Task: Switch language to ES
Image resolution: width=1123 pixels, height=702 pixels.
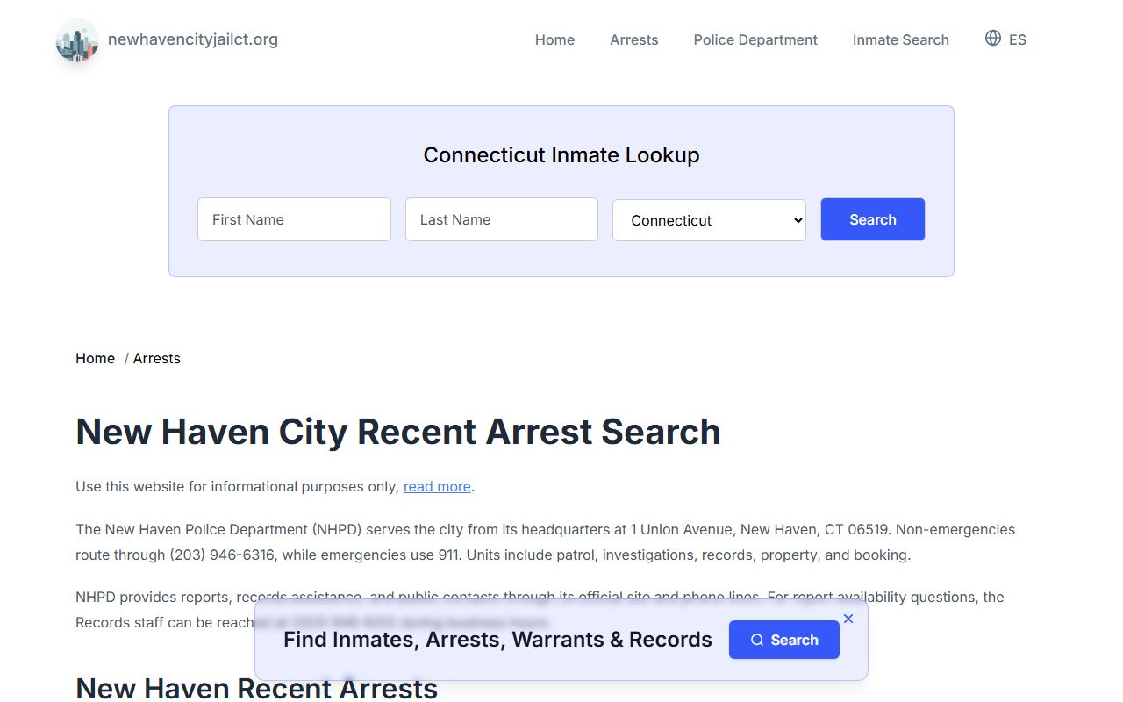Action: (x=1018, y=39)
